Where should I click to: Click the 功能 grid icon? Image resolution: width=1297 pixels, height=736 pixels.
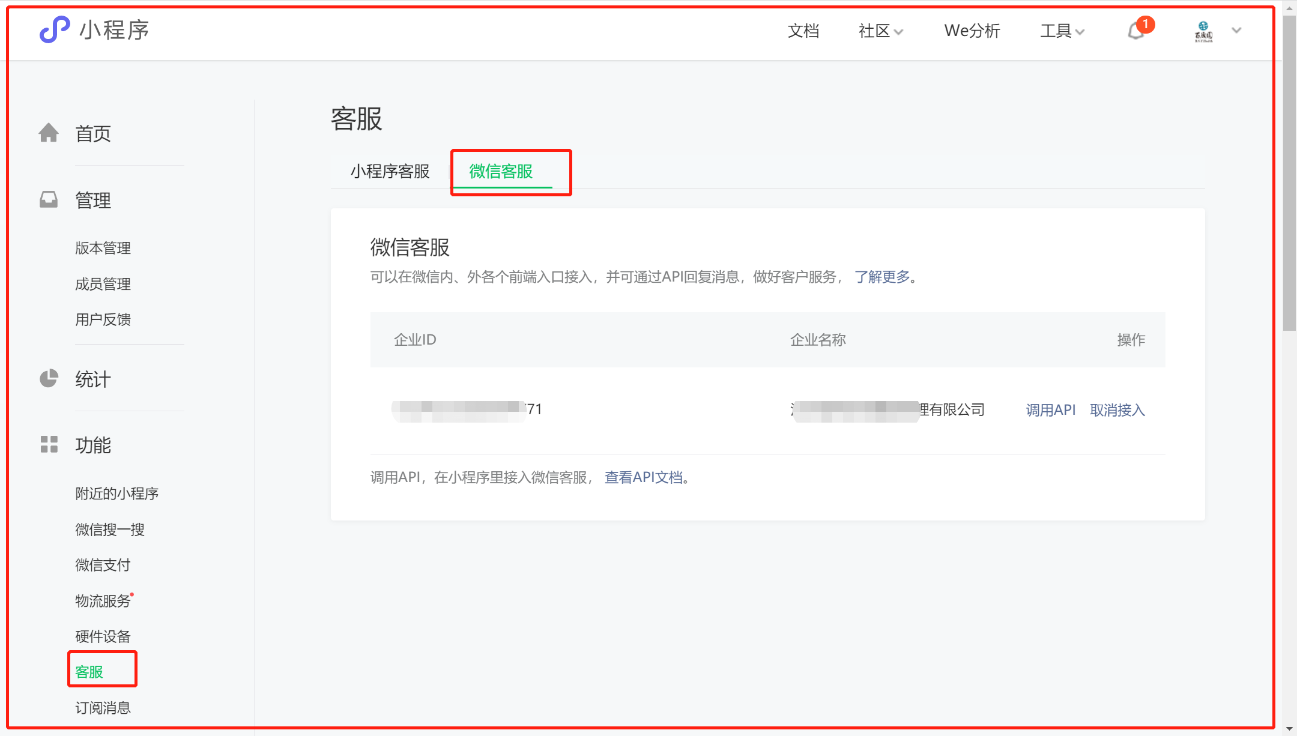click(49, 444)
